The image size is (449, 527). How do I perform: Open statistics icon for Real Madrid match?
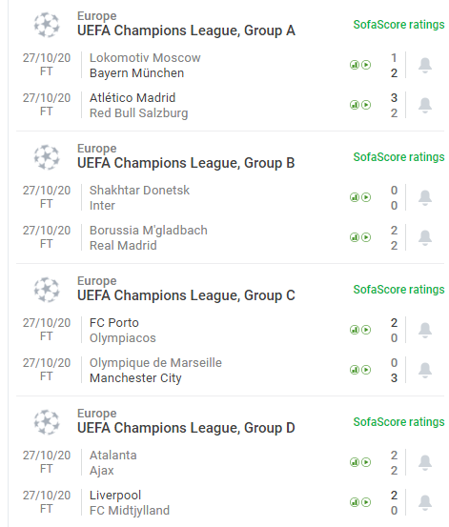(355, 237)
